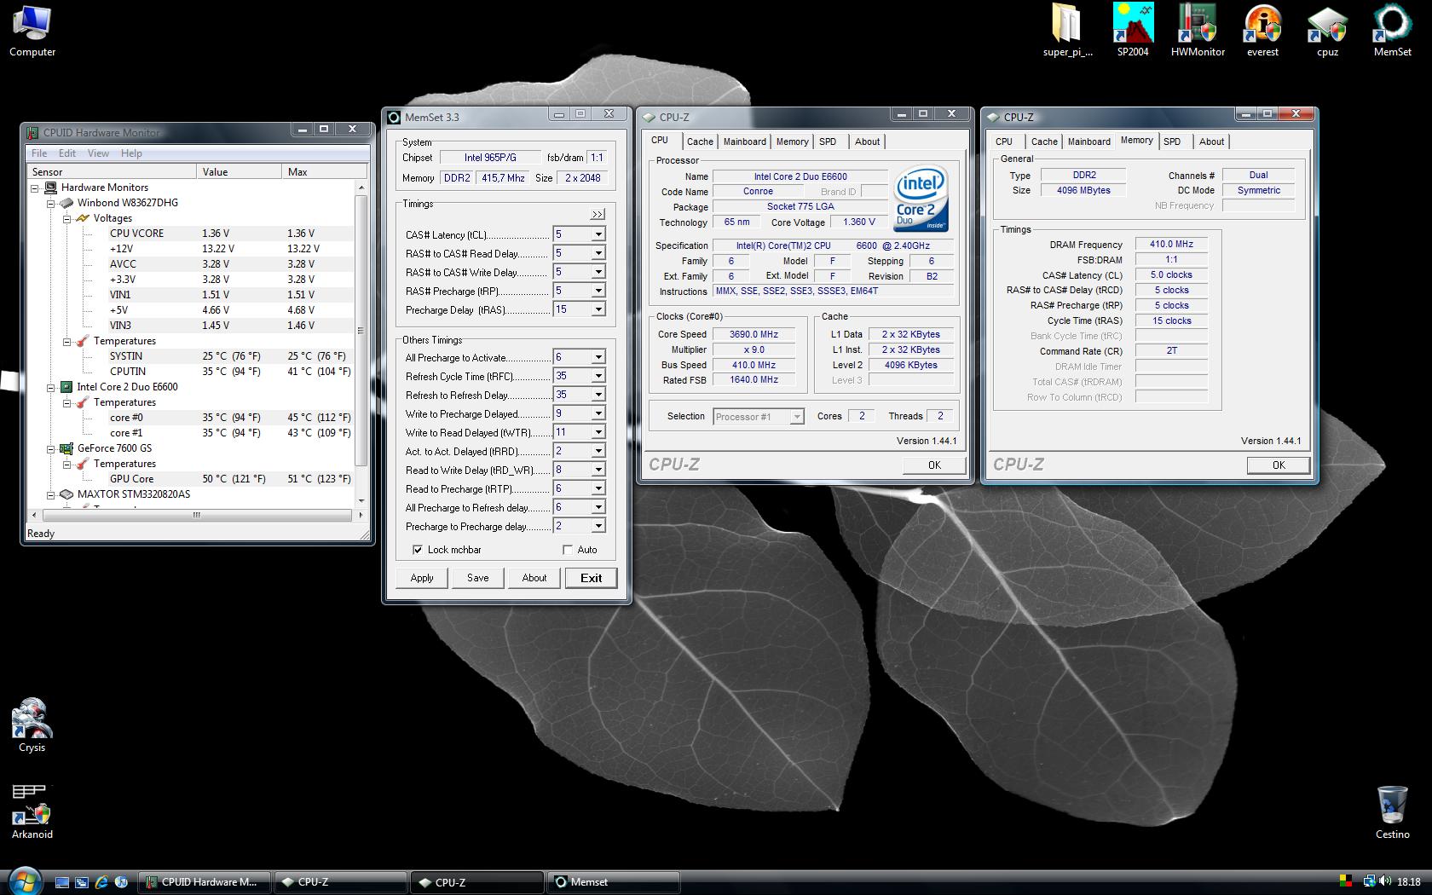
Task: Click the network tray icon
Action: [1369, 882]
